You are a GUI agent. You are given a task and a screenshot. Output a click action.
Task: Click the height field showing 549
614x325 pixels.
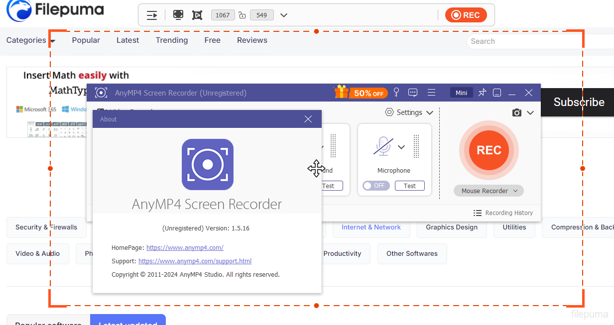point(262,15)
